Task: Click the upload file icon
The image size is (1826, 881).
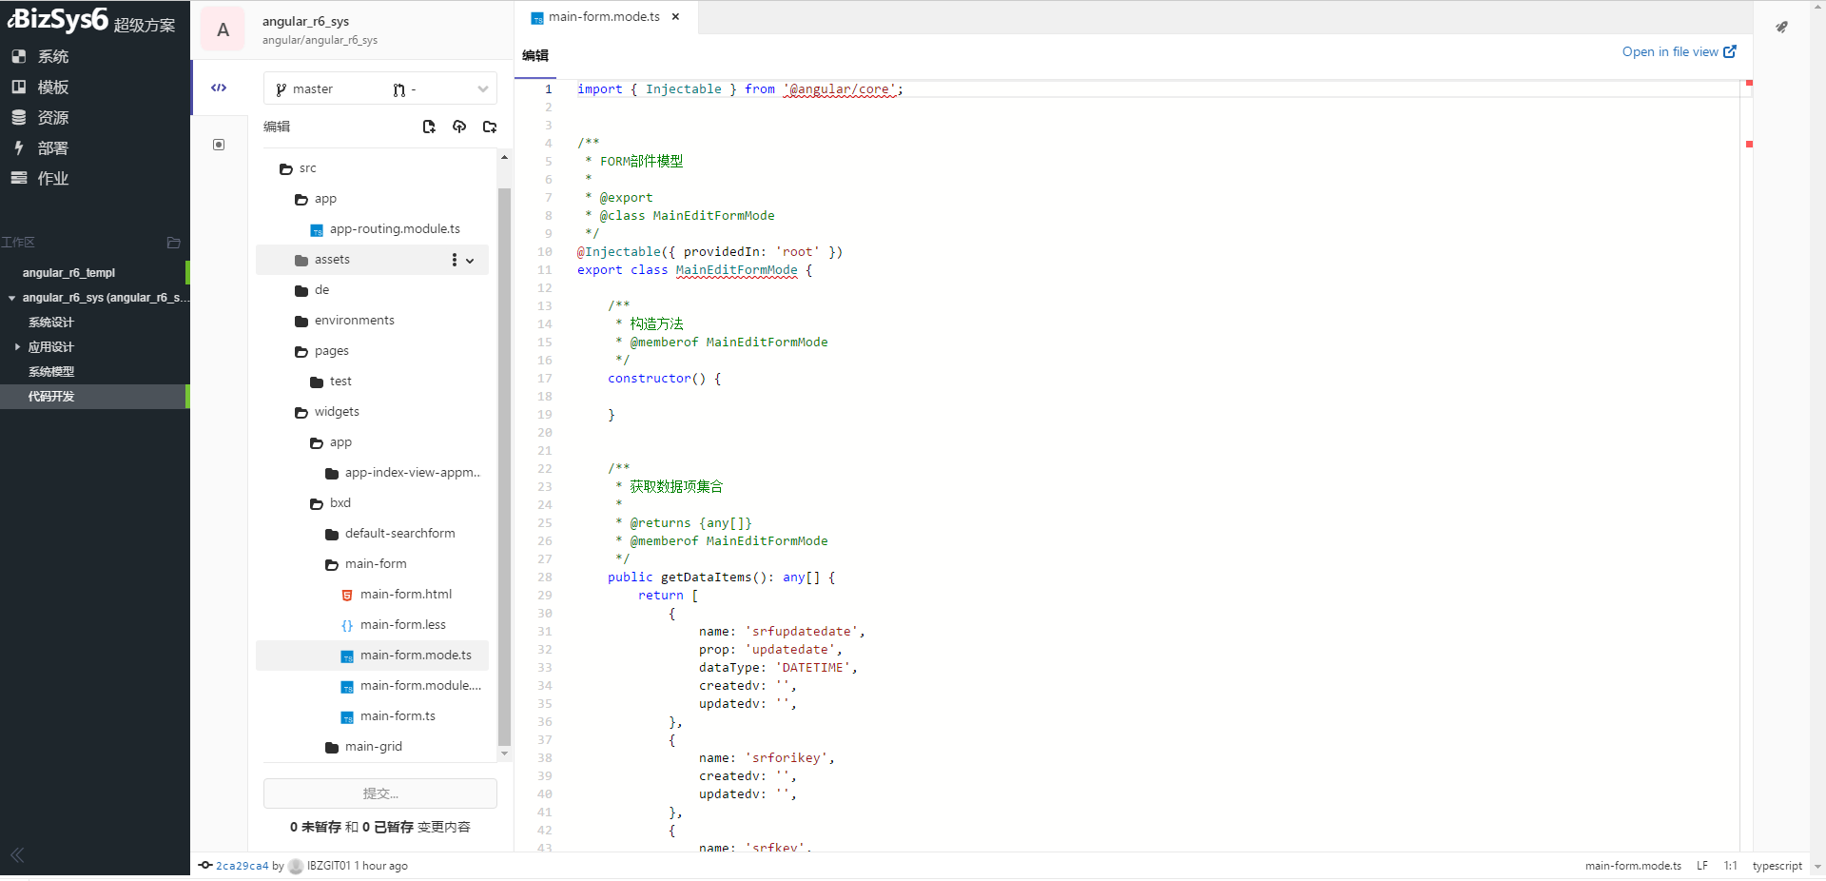Action: tap(459, 127)
